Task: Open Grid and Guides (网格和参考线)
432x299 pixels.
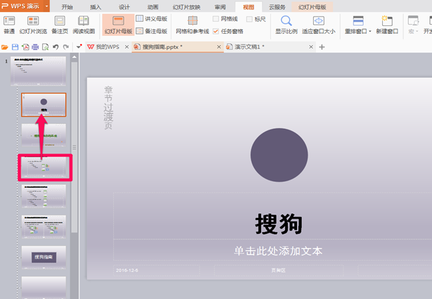Action: coord(192,25)
